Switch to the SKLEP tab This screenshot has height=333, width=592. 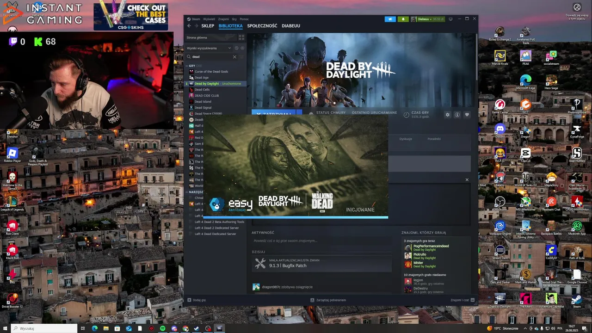pyautogui.click(x=208, y=26)
